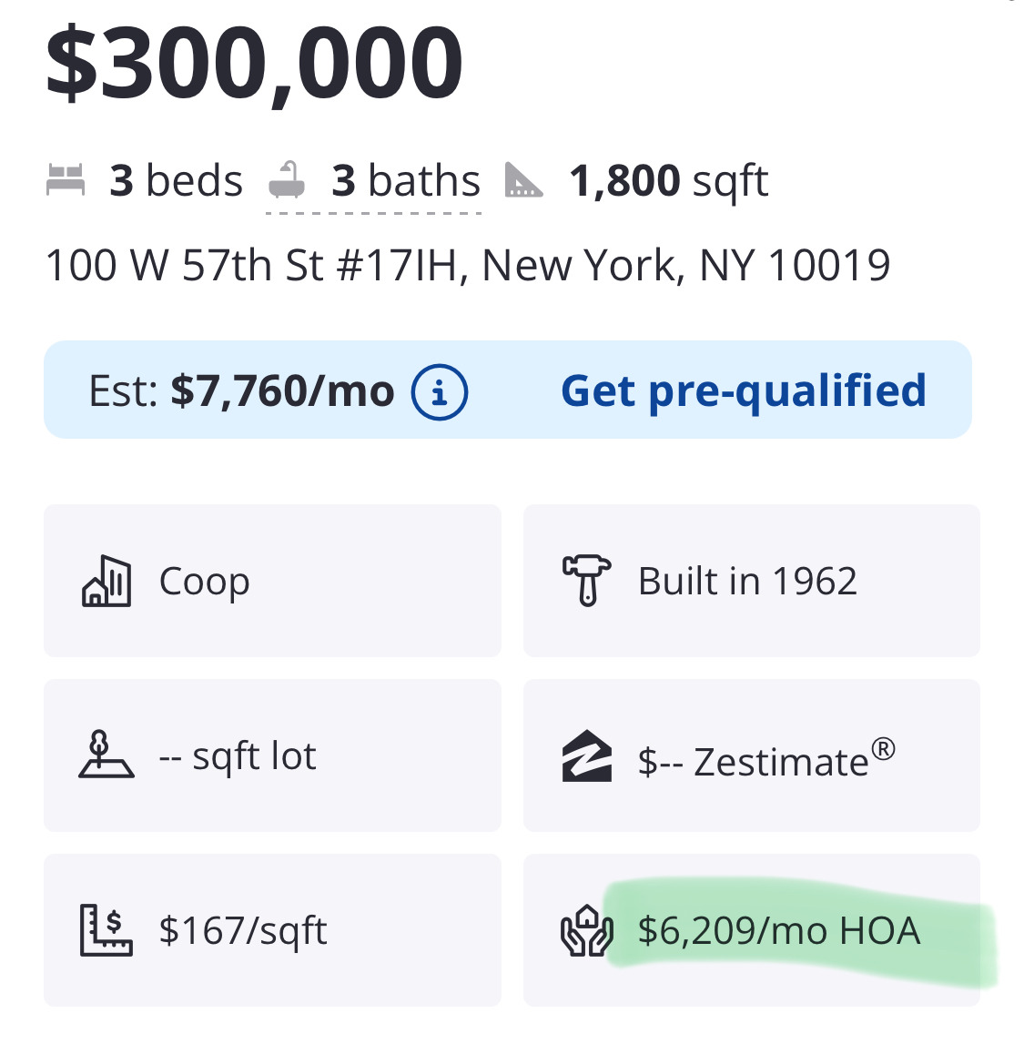Tap the $167/sqft price text

click(x=243, y=930)
